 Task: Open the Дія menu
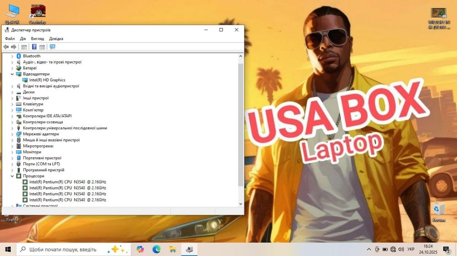[23, 38]
